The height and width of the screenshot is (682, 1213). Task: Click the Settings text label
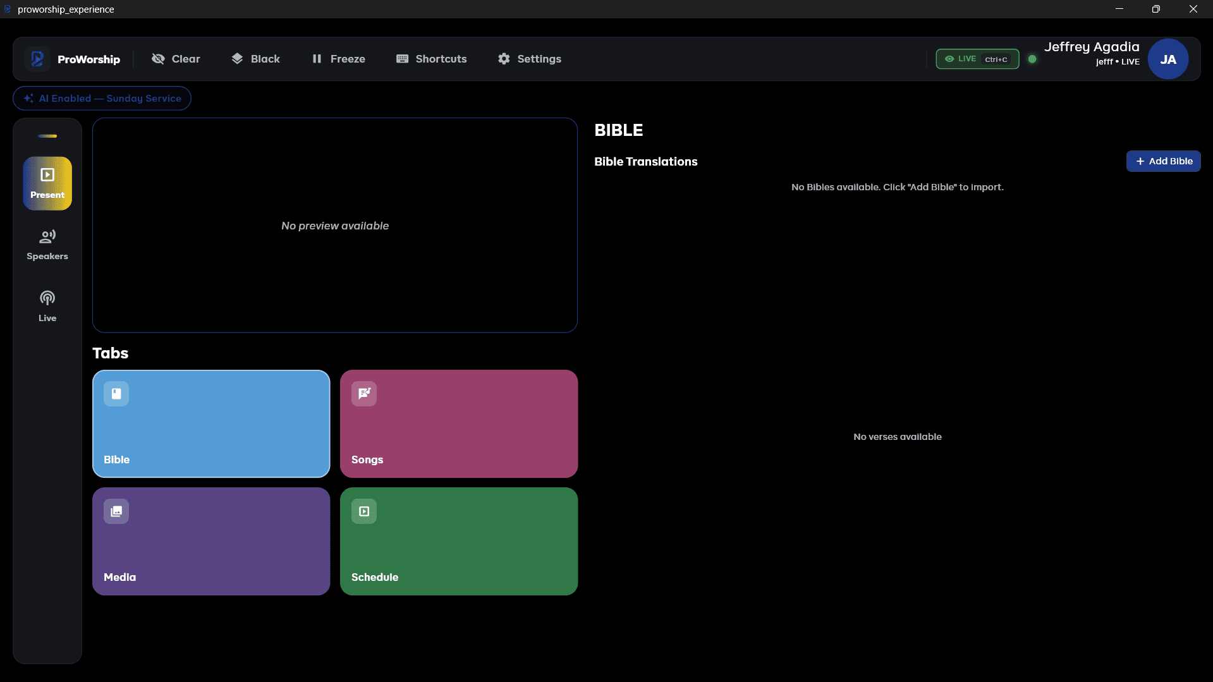click(x=539, y=59)
